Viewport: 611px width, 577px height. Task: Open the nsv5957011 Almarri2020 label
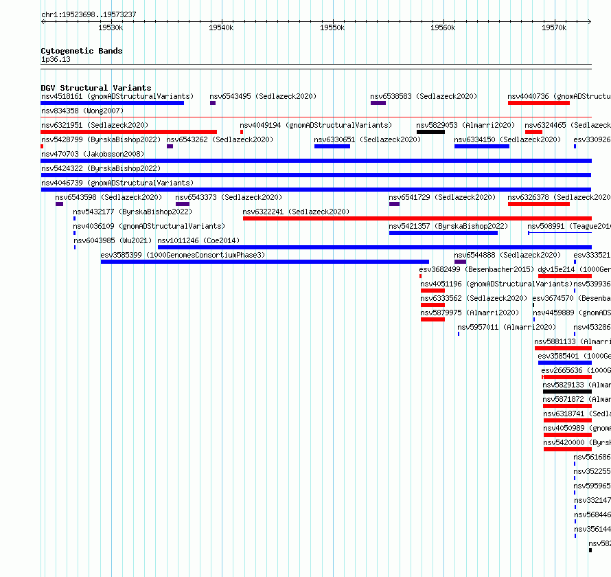click(x=507, y=327)
